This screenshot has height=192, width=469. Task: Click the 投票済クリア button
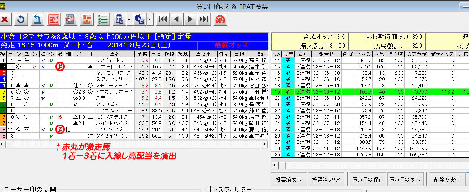[326, 179]
